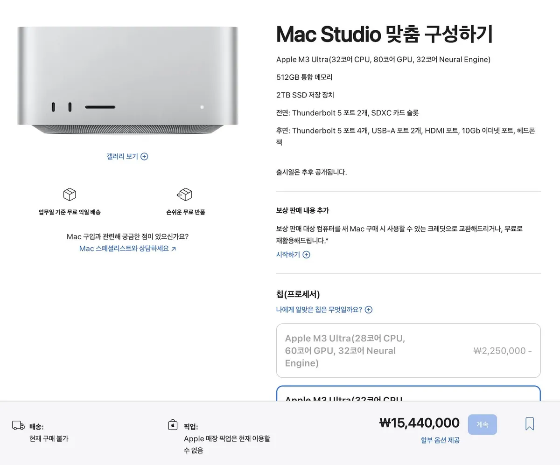
Task: Click plus icon beside chip help link
Action: (x=369, y=309)
